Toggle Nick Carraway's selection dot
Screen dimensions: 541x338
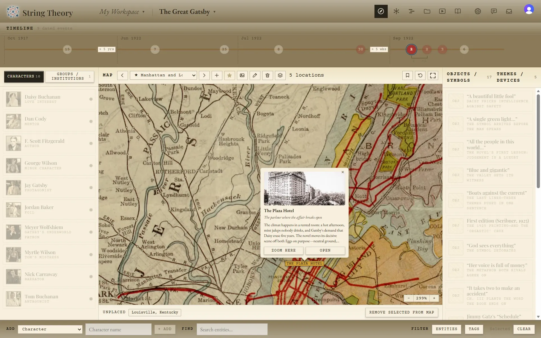click(91, 277)
